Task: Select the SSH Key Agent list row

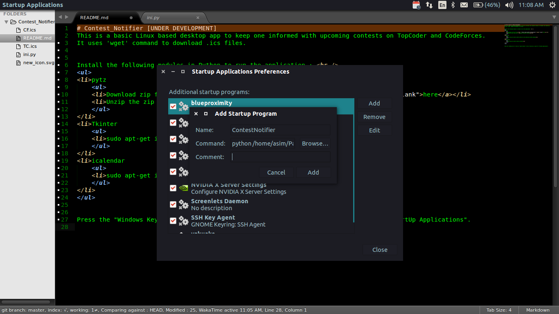Action: tap(260, 221)
